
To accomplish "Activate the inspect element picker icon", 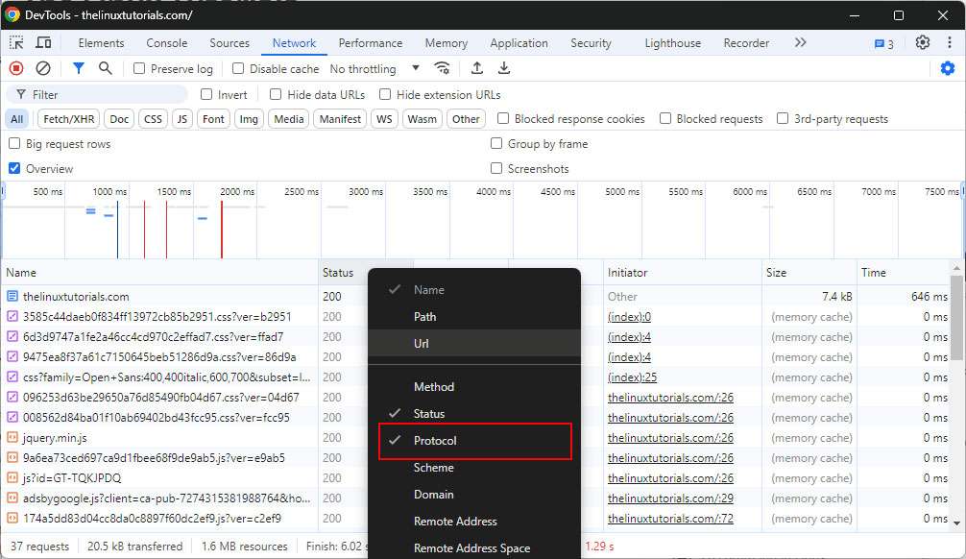I will [x=16, y=42].
